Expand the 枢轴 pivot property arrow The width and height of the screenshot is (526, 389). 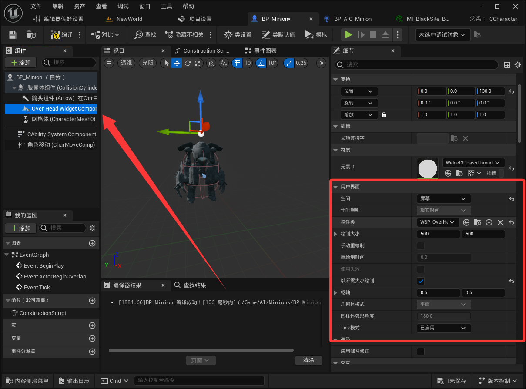coord(335,292)
